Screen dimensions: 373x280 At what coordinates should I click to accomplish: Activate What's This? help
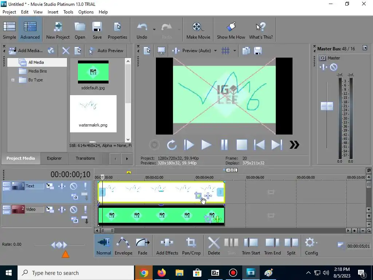(x=261, y=30)
